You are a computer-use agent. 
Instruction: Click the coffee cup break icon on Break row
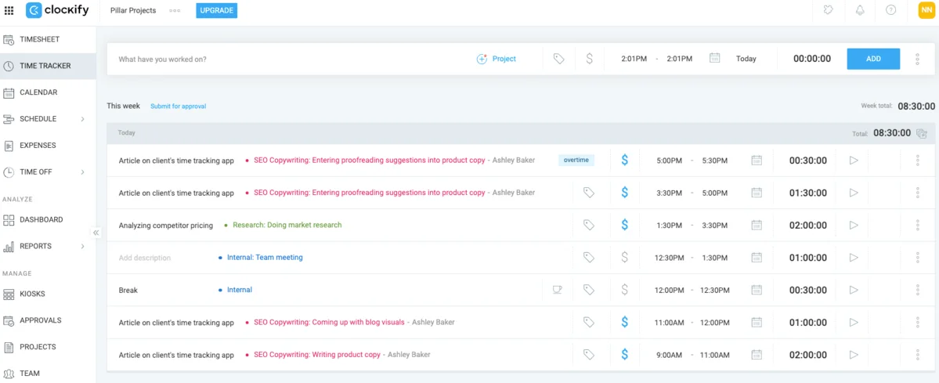pos(558,290)
